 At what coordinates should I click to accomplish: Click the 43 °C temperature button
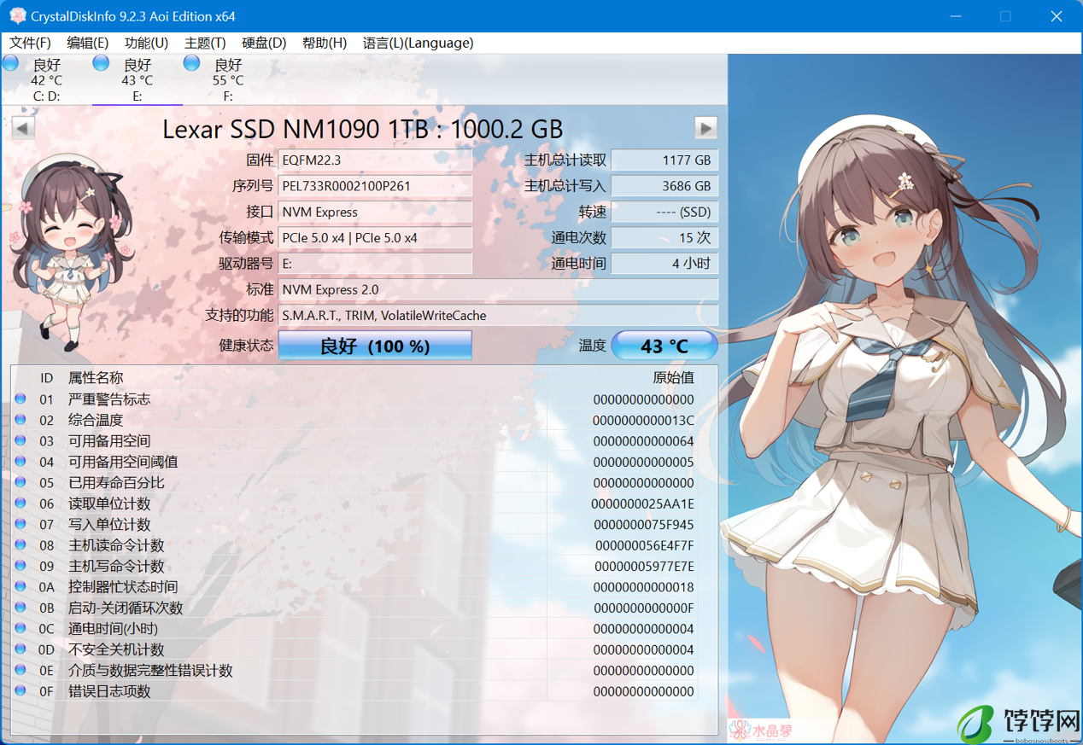(664, 346)
